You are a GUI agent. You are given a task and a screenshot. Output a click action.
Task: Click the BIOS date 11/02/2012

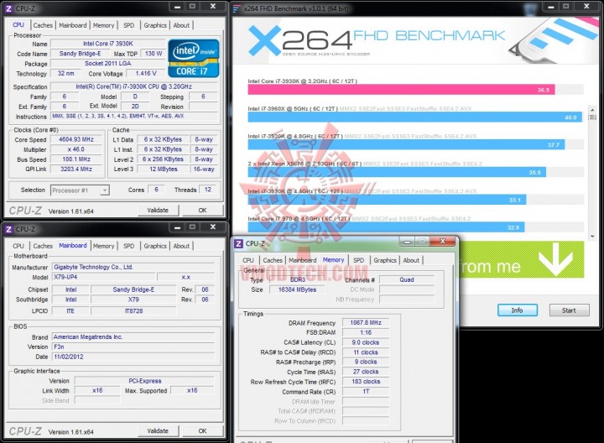click(133, 357)
